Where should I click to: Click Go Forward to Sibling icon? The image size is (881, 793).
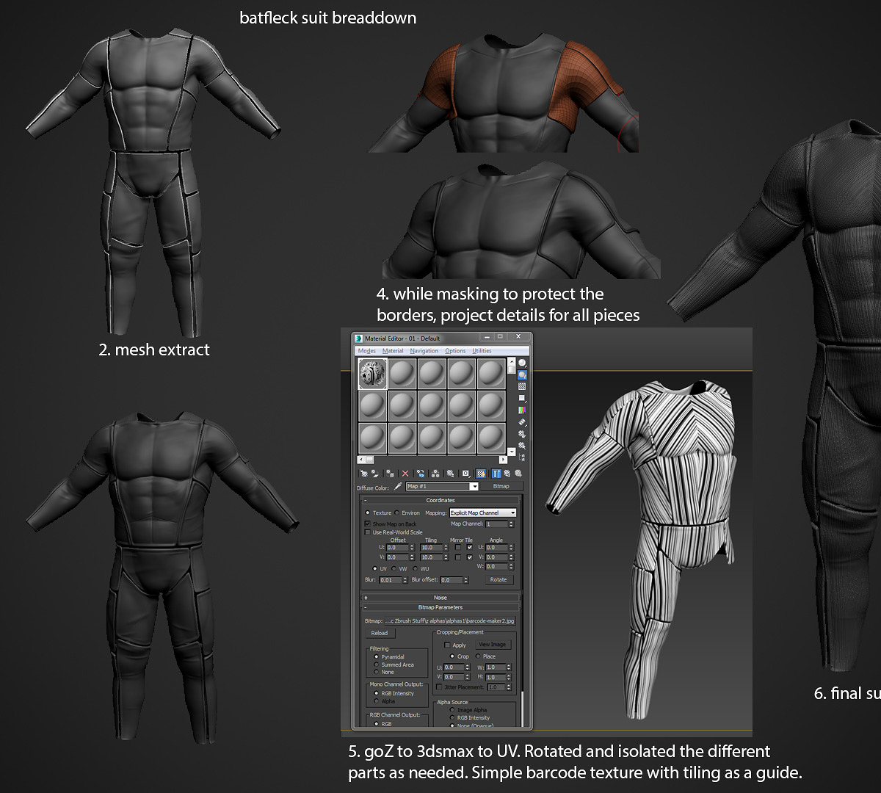(x=518, y=474)
